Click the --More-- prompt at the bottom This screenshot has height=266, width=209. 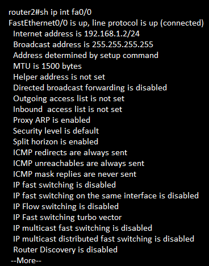point(26,261)
